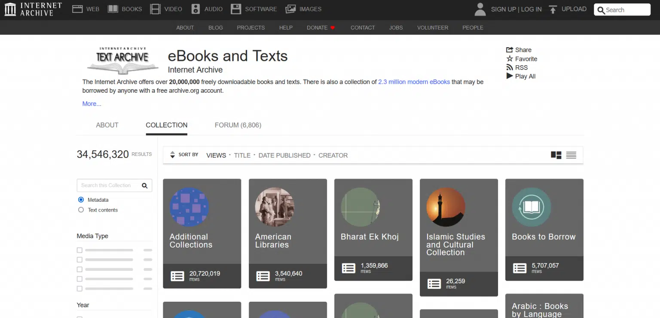Click the UPLOAD arrow icon
This screenshot has height=318, width=660.
pyautogui.click(x=553, y=9)
